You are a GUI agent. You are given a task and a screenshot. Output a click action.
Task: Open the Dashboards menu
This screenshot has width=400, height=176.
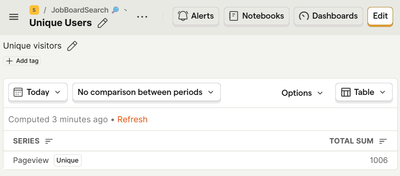328,16
